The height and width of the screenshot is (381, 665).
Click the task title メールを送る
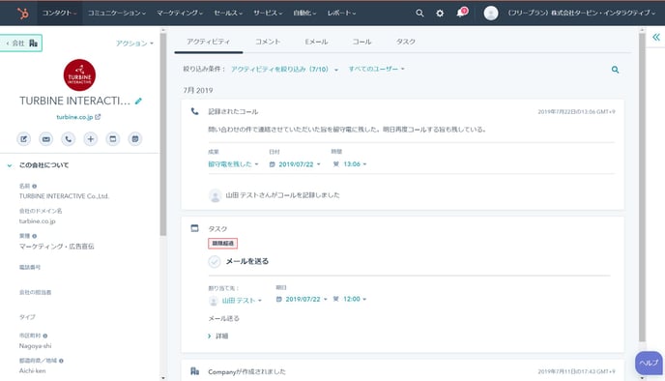pos(247,261)
